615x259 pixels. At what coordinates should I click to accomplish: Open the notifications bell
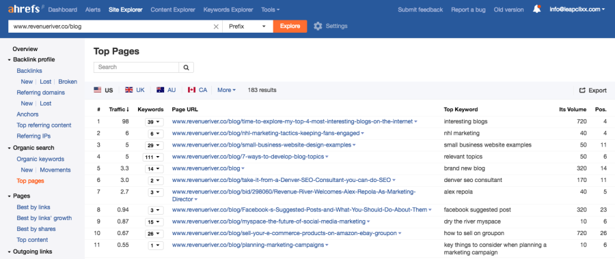point(537,9)
